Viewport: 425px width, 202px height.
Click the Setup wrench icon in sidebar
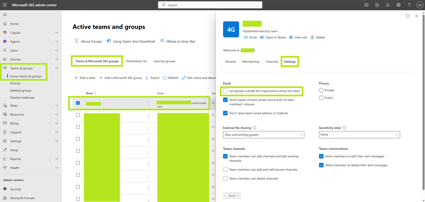point(5,150)
